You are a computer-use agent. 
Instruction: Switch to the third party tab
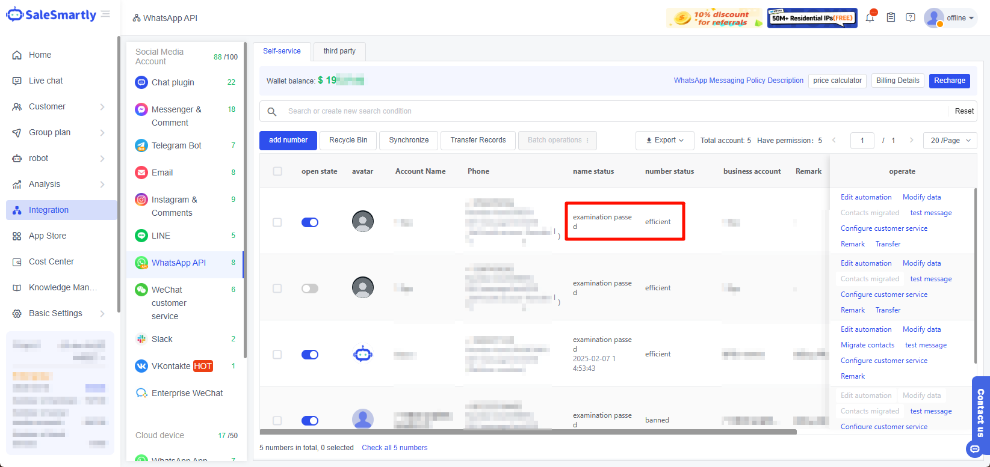pos(339,51)
